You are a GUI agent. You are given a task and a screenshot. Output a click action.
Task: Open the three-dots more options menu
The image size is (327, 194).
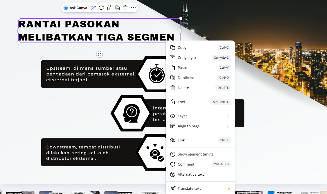133,8
